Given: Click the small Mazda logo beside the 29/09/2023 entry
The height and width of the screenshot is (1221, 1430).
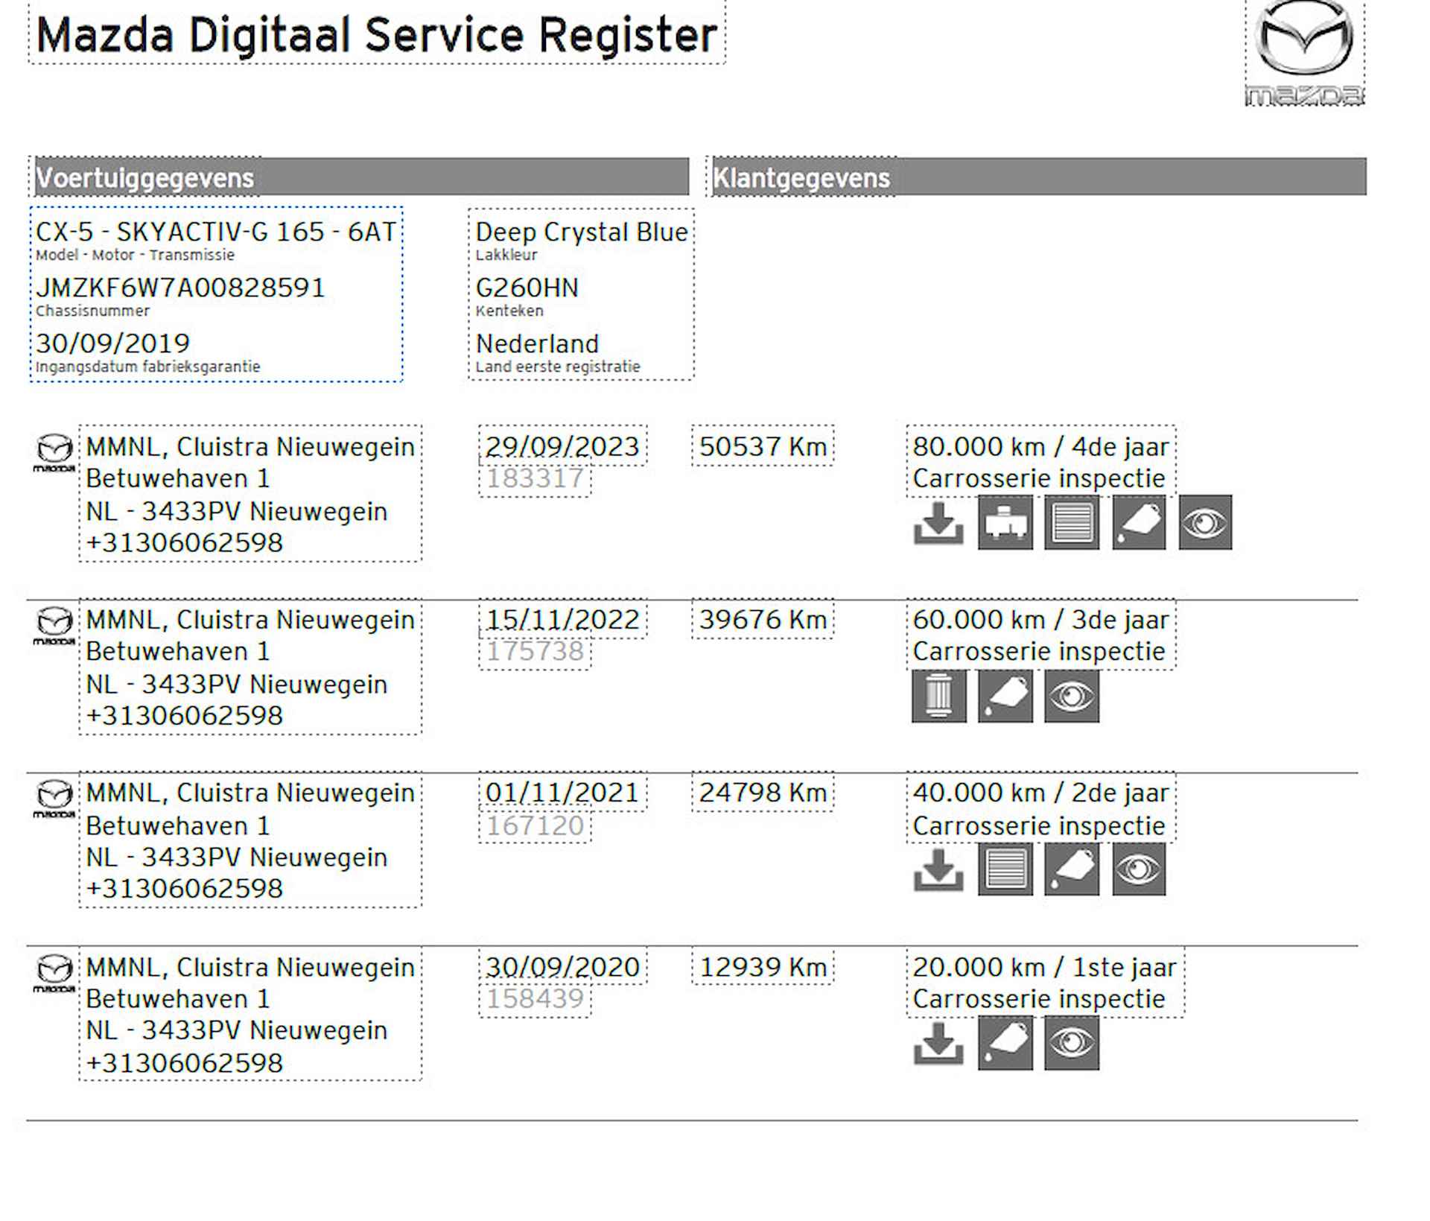Looking at the screenshot, I should point(54,453).
